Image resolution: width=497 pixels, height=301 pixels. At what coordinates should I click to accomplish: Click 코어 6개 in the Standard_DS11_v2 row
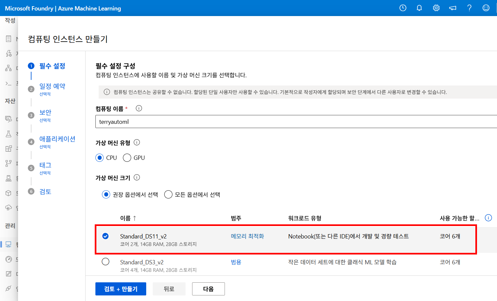[x=450, y=236]
